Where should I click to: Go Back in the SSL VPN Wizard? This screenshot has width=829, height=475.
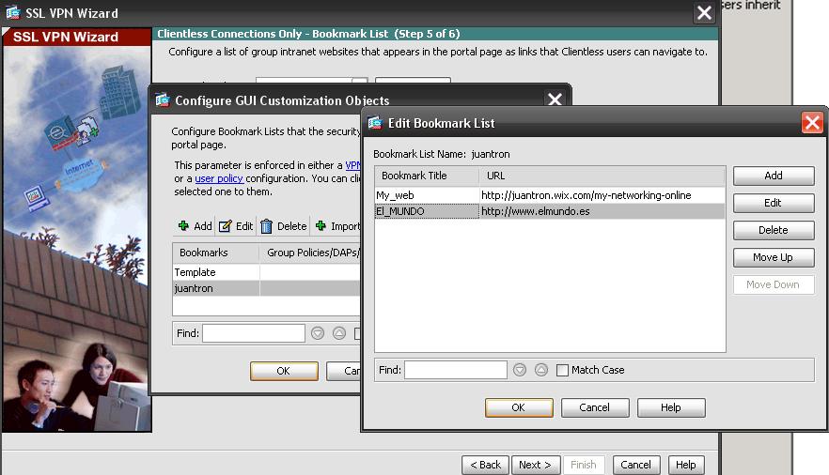(x=485, y=465)
